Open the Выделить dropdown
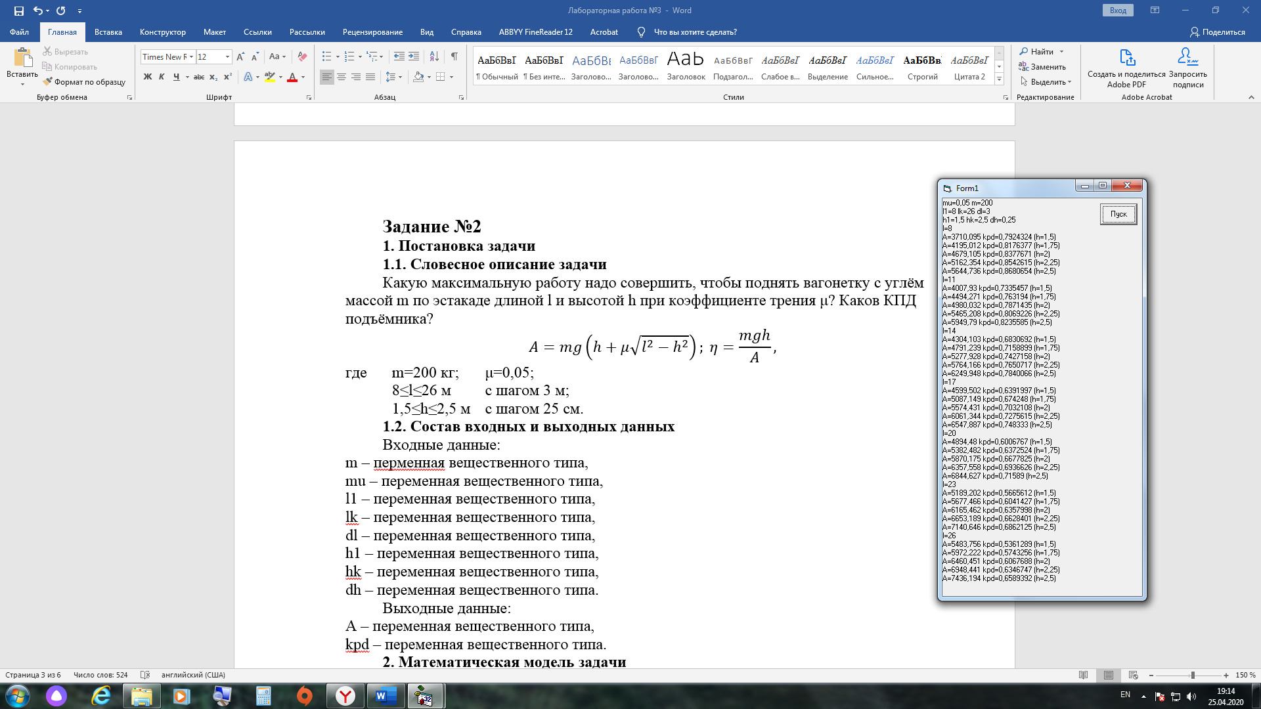 click(1045, 81)
